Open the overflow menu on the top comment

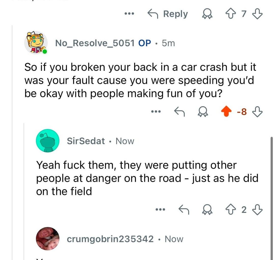click(x=129, y=14)
